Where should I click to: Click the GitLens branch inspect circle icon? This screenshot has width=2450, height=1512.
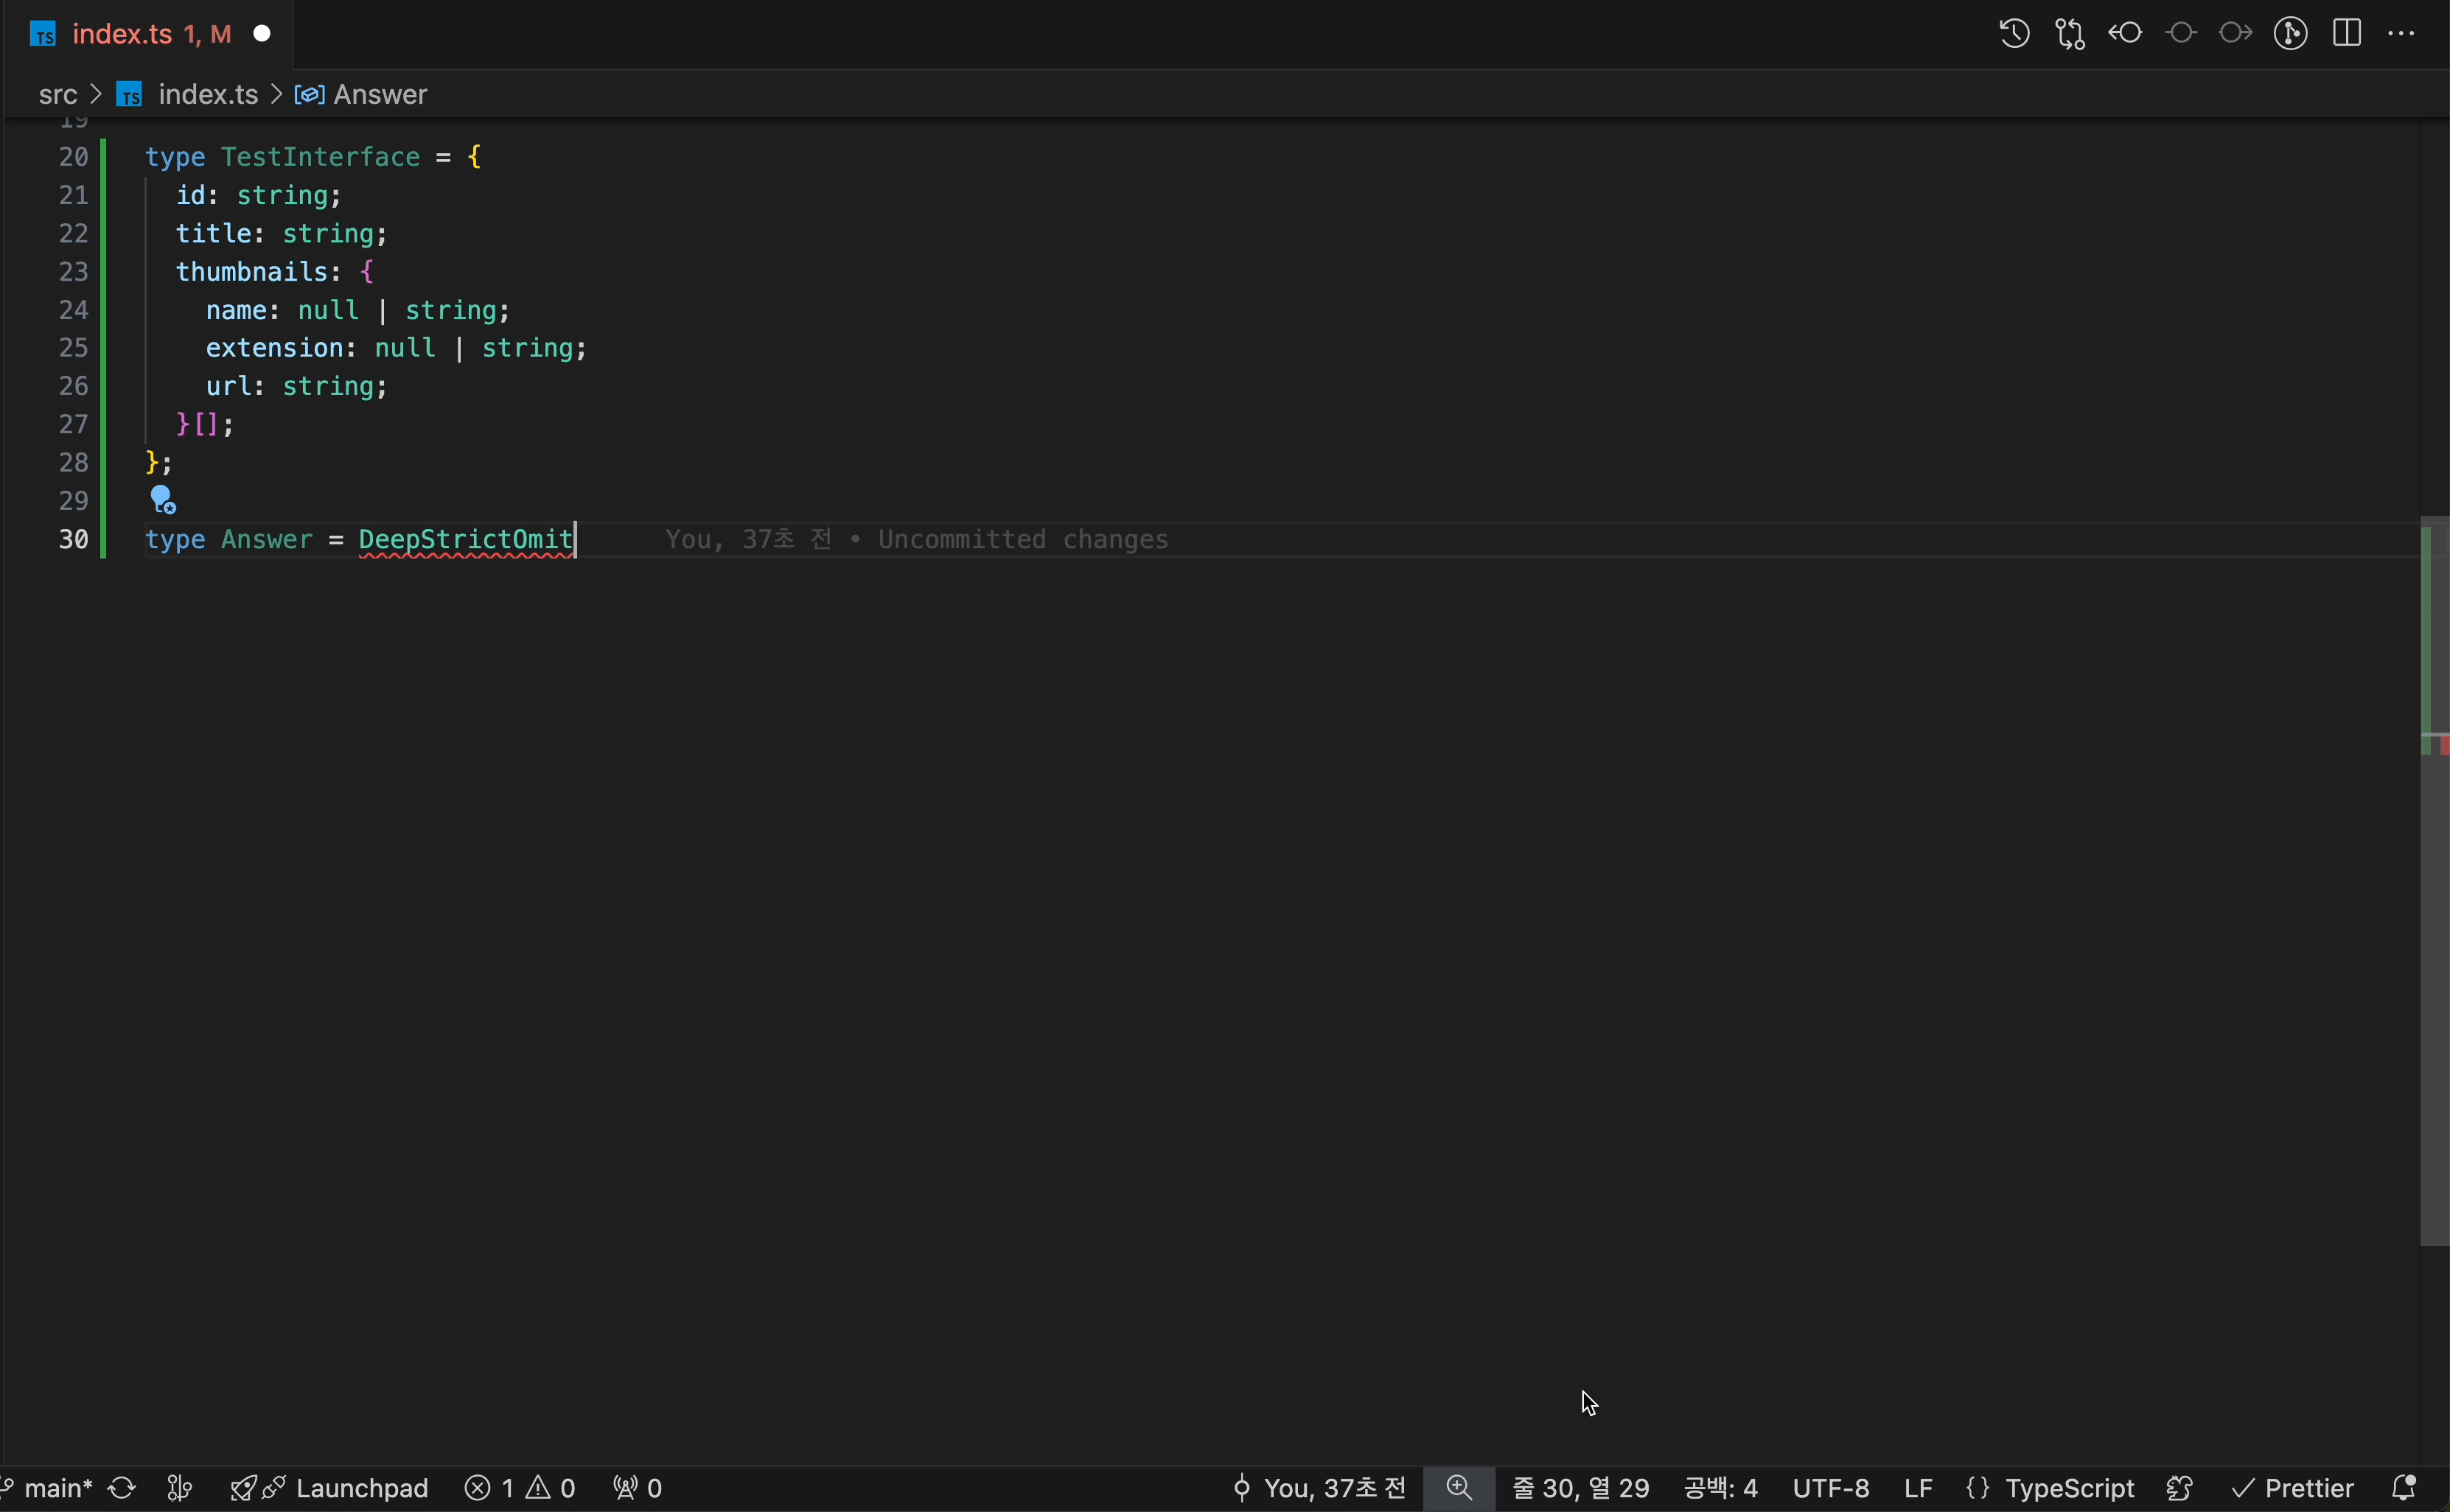coord(2290,34)
